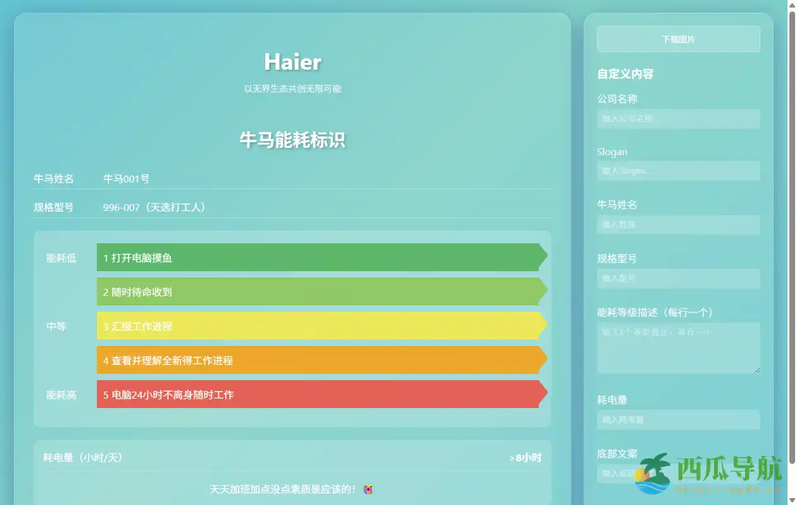Viewport: 797px width, 505px height.
Task: Click the 牛马001号 name text
Action: (x=126, y=179)
